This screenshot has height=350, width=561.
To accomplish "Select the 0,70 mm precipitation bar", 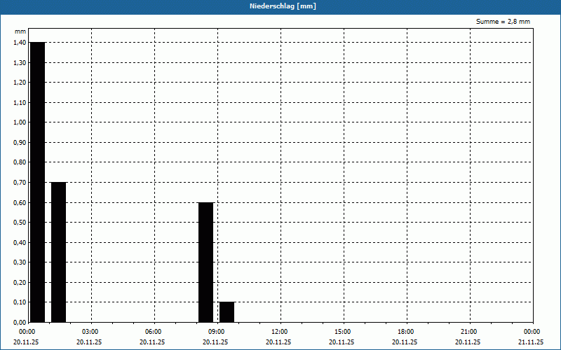I will (x=58, y=252).
